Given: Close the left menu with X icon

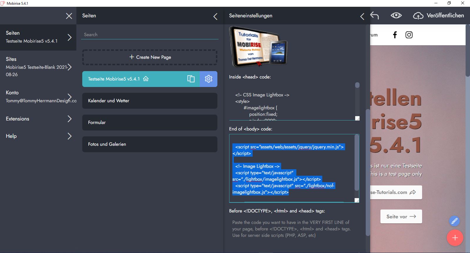Looking at the screenshot, I should (x=69, y=16).
